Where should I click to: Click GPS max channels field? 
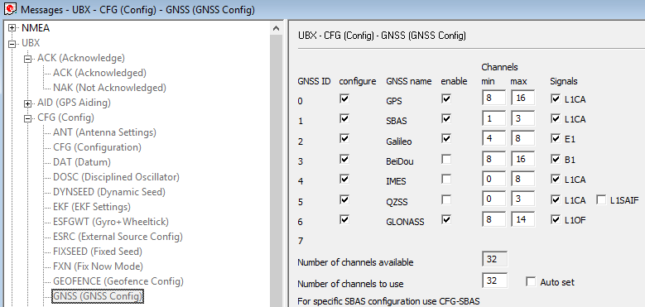(x=522, y=98)
